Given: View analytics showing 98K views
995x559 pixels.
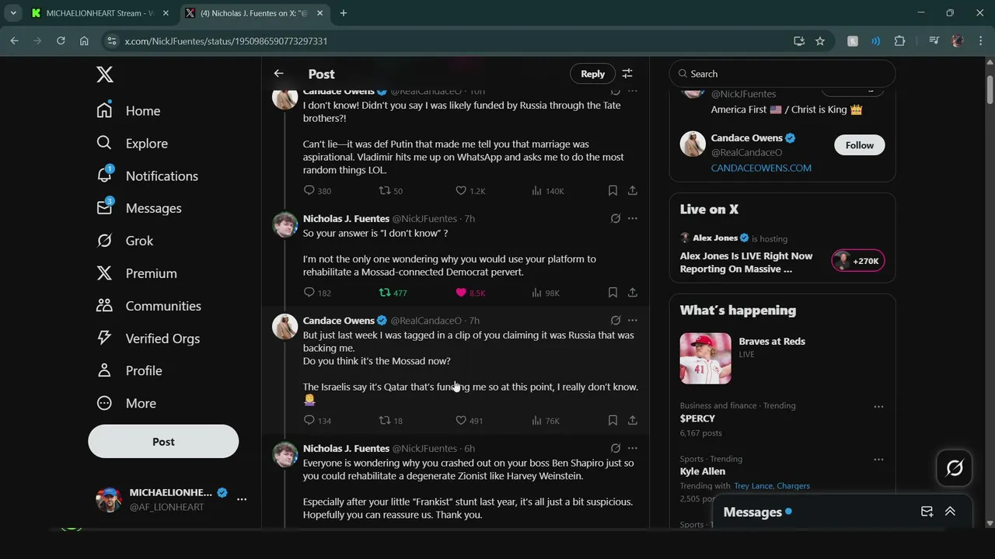Looking at the screenshot, I should [x=546, y=293].
